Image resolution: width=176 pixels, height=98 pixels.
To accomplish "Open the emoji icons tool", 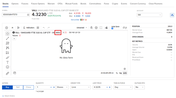I will coord(7,67).
